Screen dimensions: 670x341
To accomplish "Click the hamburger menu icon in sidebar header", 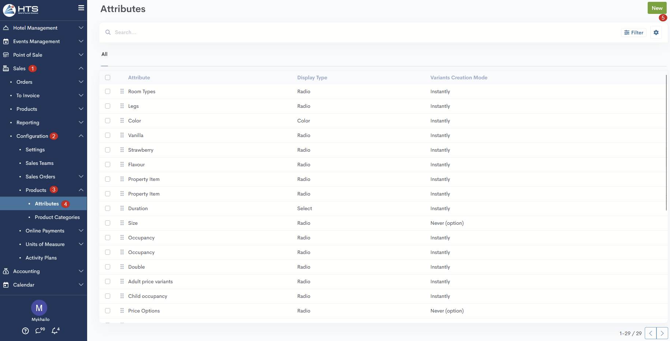I will click(81, 8).
